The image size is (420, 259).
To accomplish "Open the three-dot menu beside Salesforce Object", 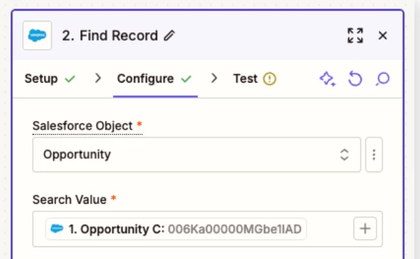I will tap(374, 155).
